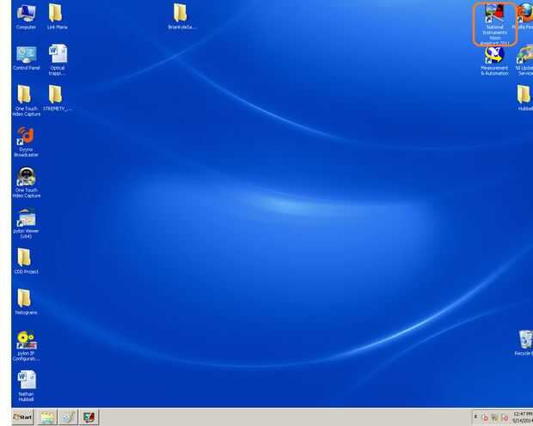Open the XTREMETV folder on the desktop

(58, 98)
